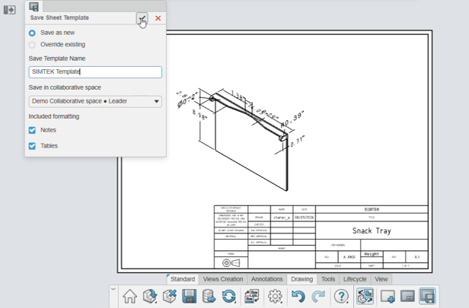Click the projection symbol in title block

coord(231,263)
